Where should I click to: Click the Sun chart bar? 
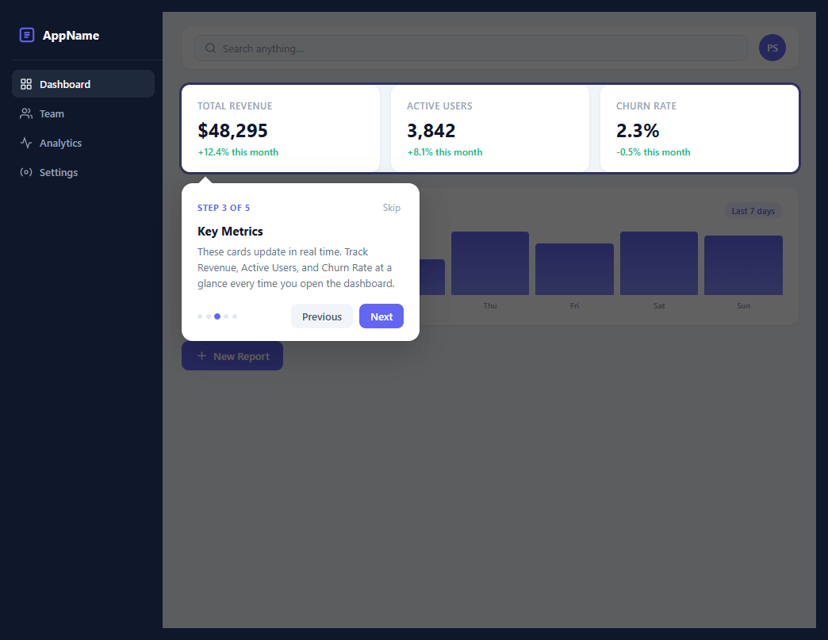point(743,265)
